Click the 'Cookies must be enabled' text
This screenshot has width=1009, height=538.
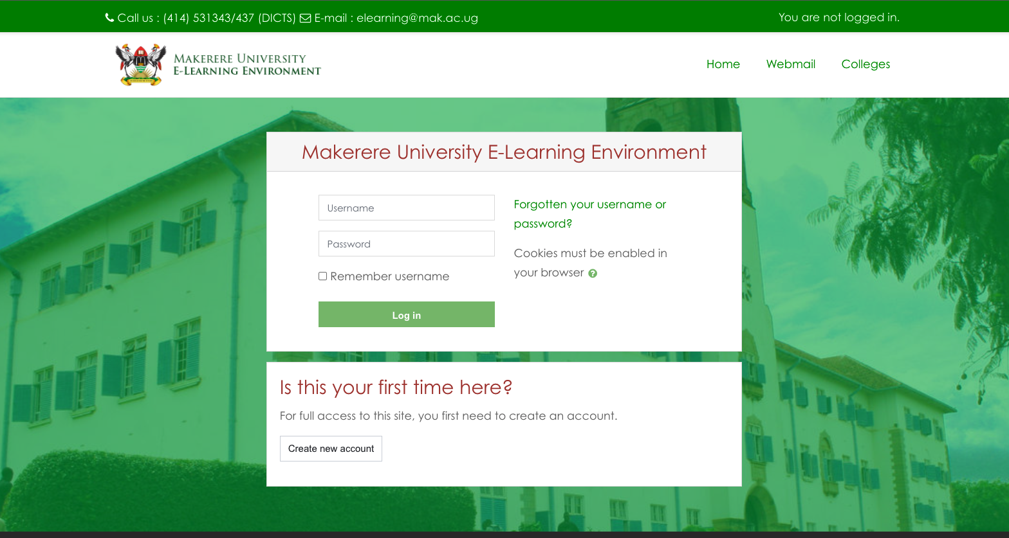tap(590, 263)
